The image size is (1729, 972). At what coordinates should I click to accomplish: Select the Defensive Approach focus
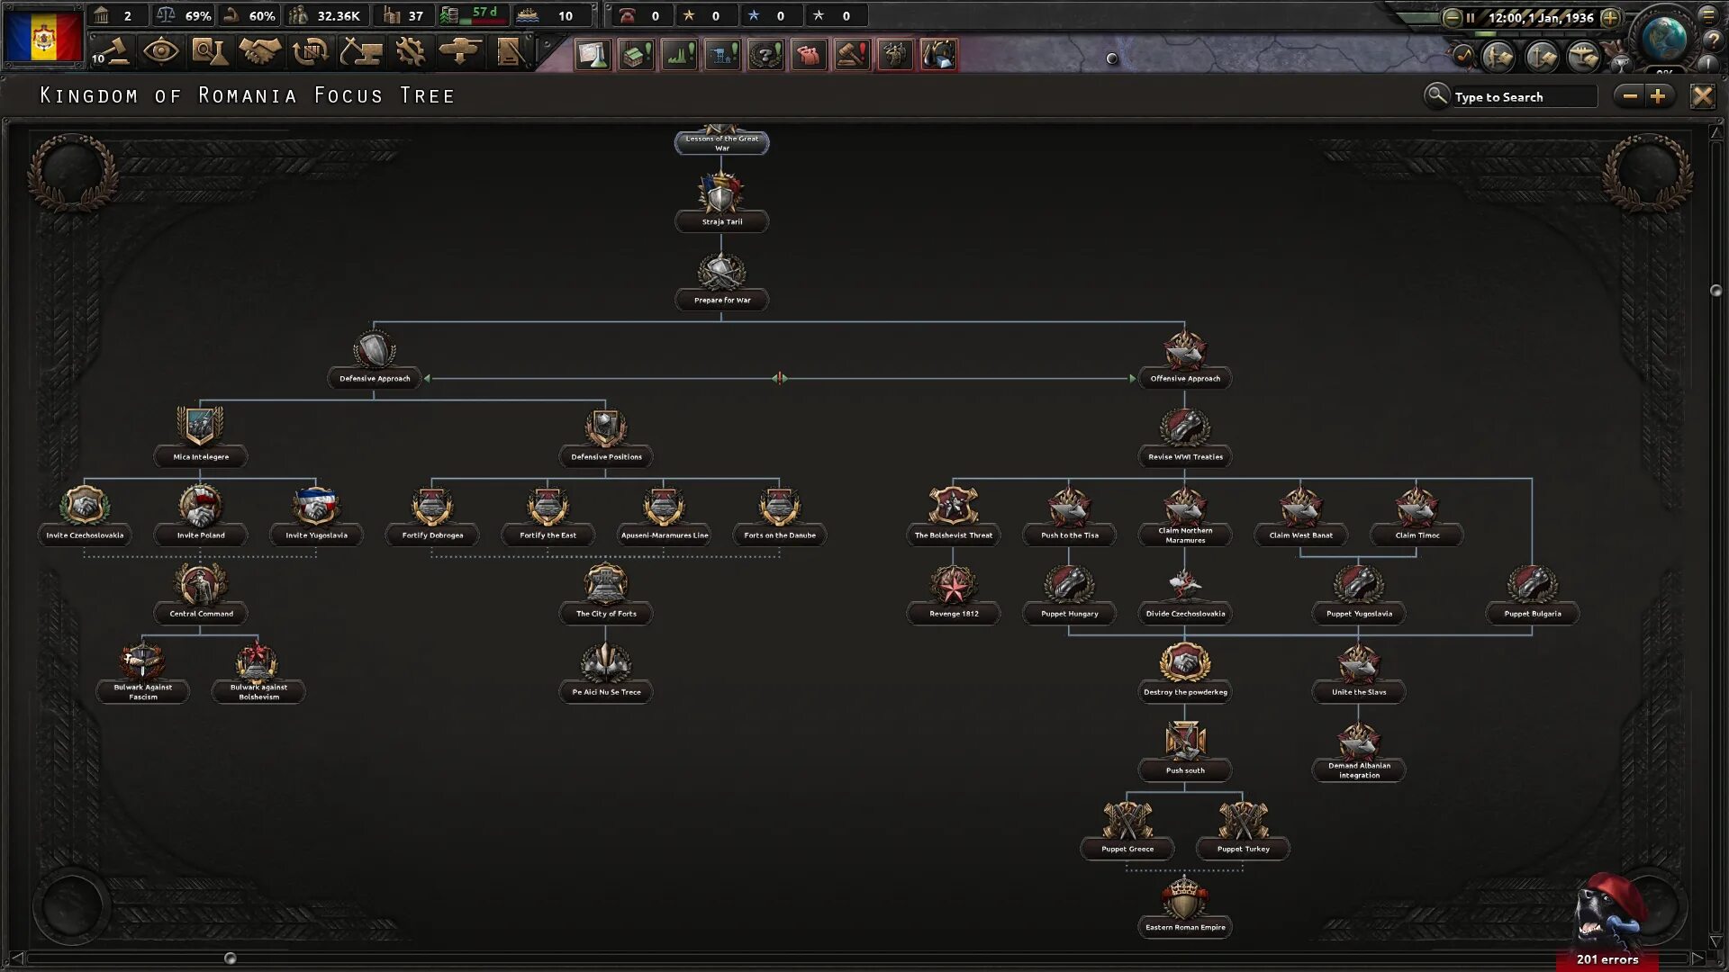tap(375, 362)
